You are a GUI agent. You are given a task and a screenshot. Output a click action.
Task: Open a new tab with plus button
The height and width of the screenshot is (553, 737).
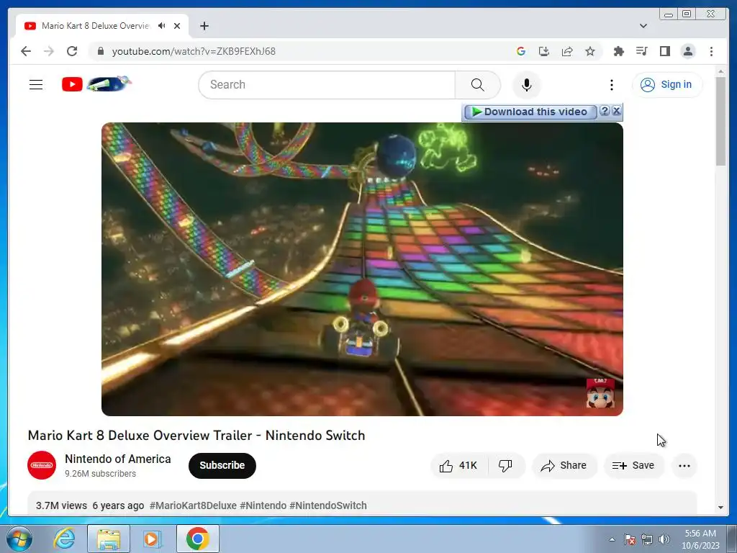coord(204,26)
